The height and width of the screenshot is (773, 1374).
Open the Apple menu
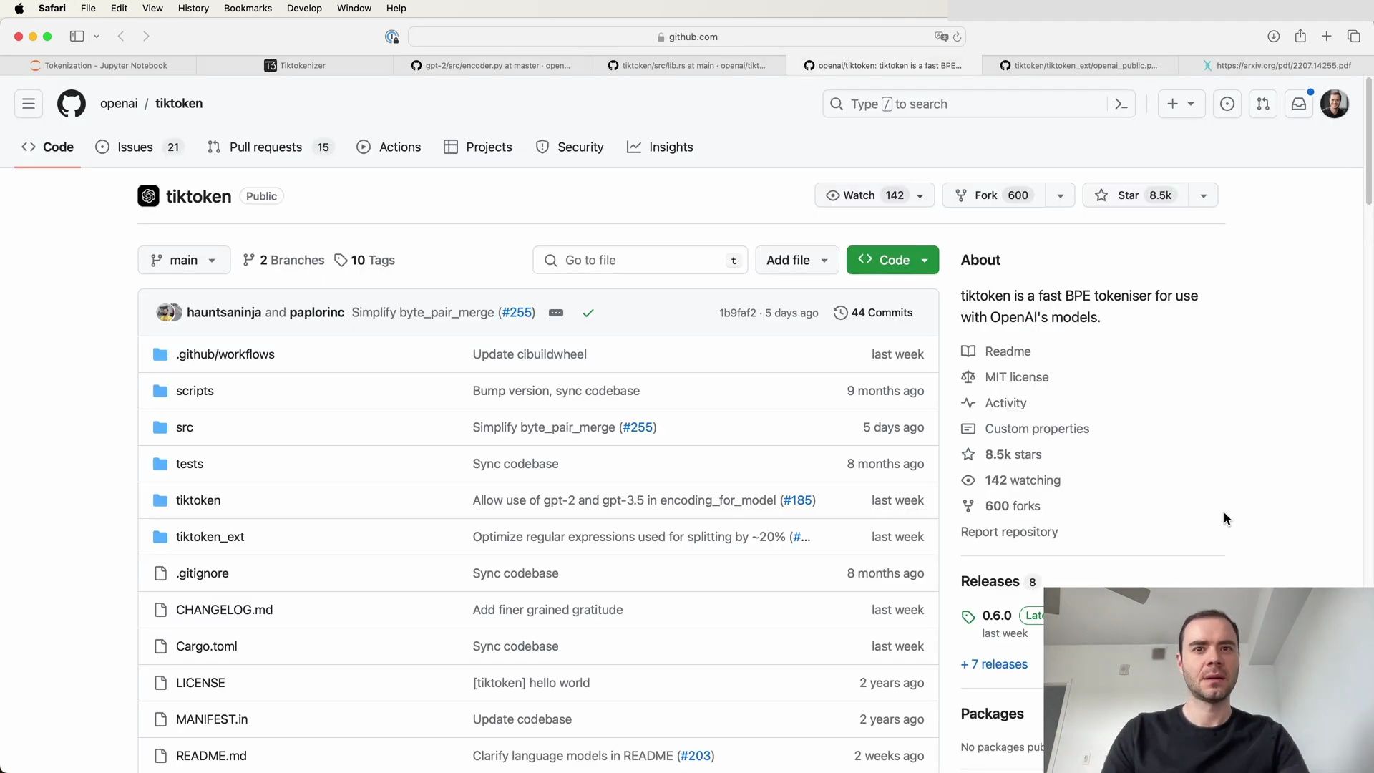tap(19, 9)
